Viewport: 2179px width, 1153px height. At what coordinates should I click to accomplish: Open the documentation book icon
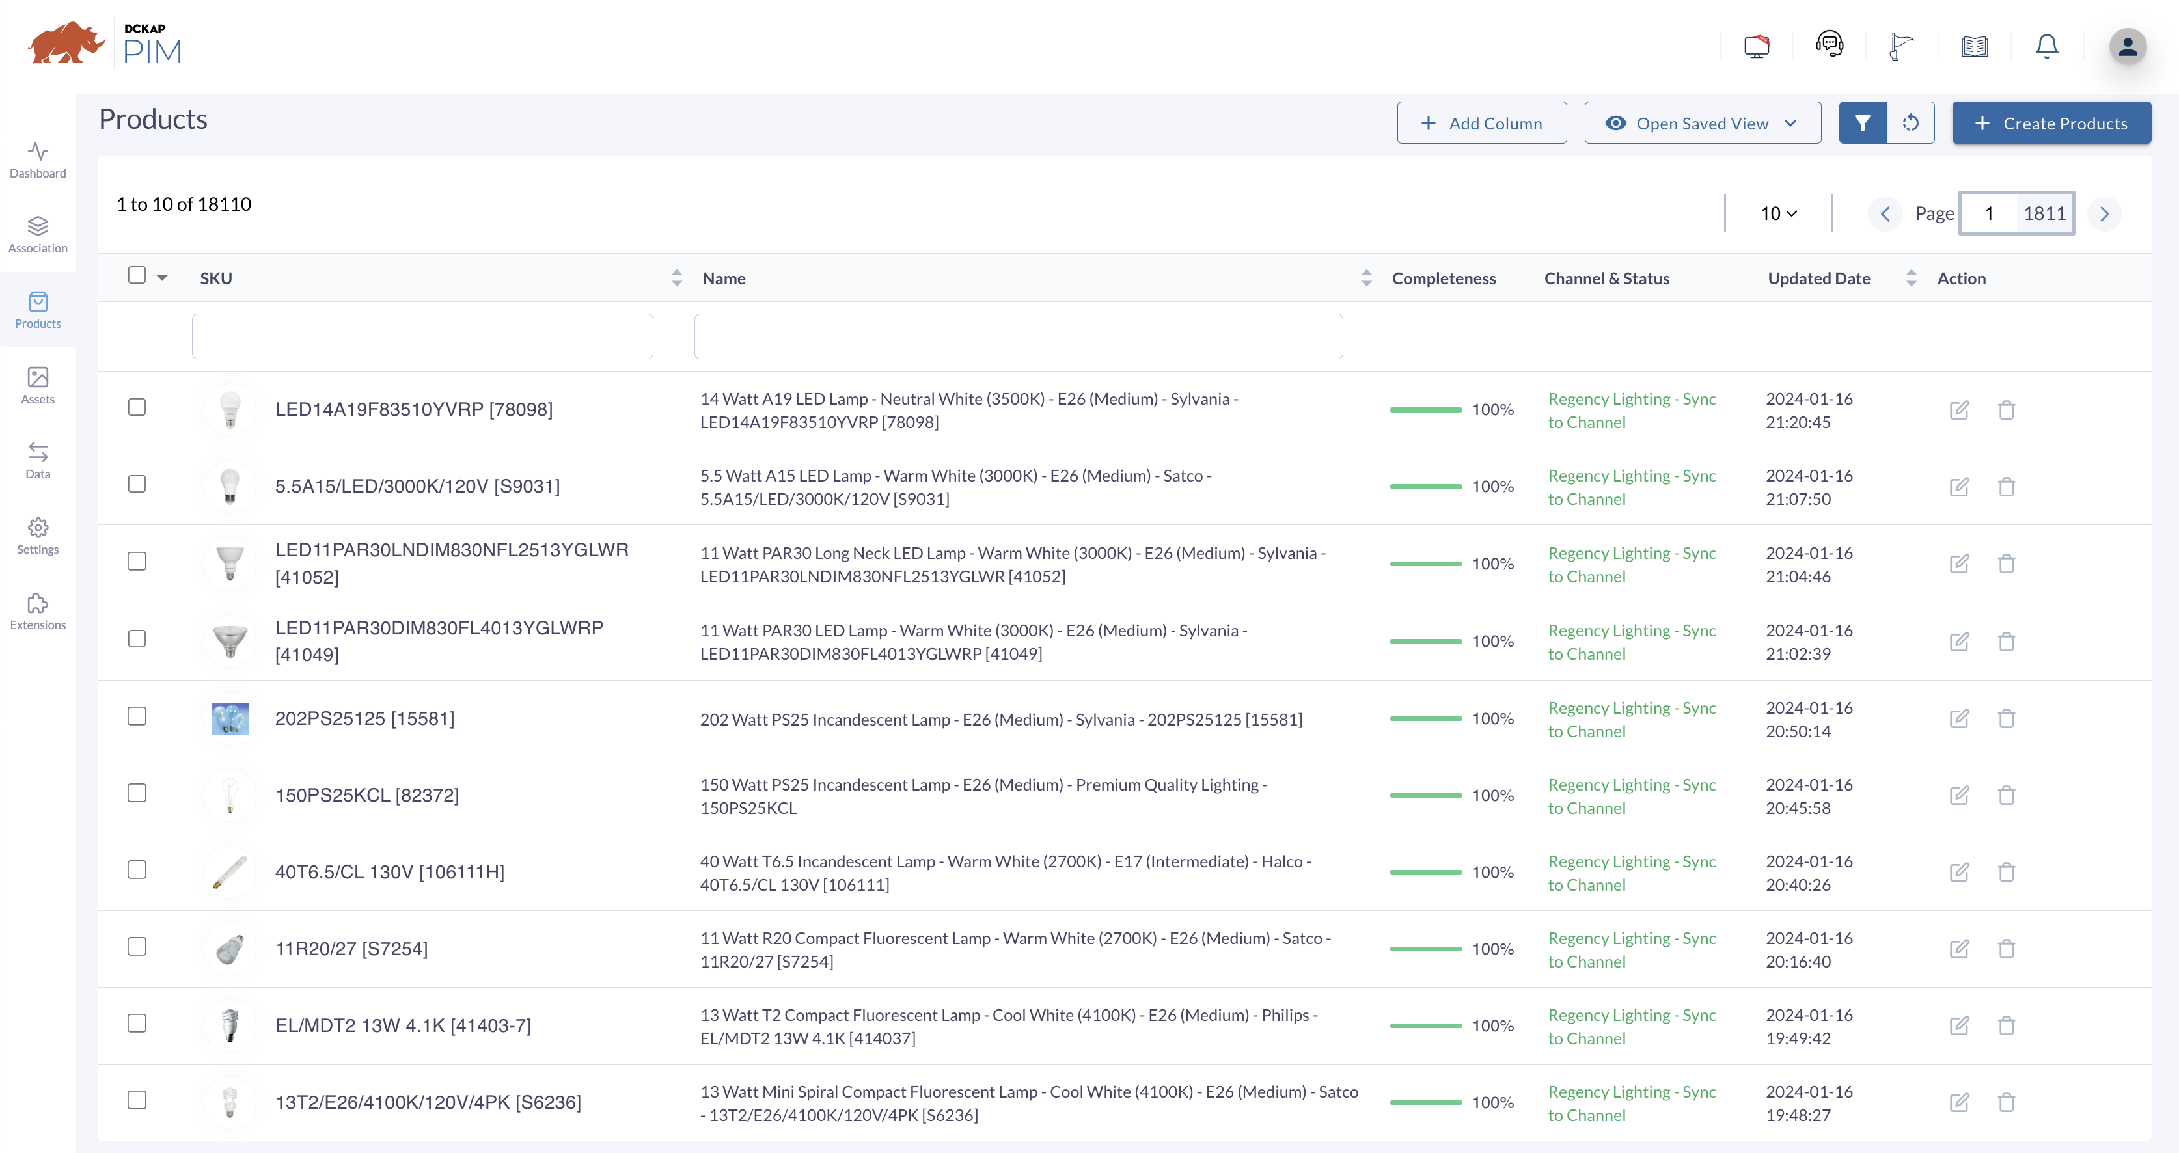[1974, 47]
